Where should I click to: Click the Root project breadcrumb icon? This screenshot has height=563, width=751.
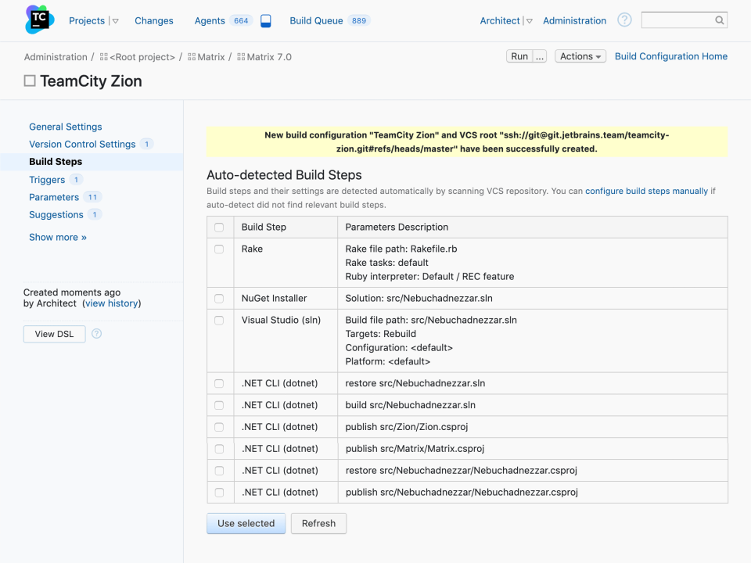point(104,57)
